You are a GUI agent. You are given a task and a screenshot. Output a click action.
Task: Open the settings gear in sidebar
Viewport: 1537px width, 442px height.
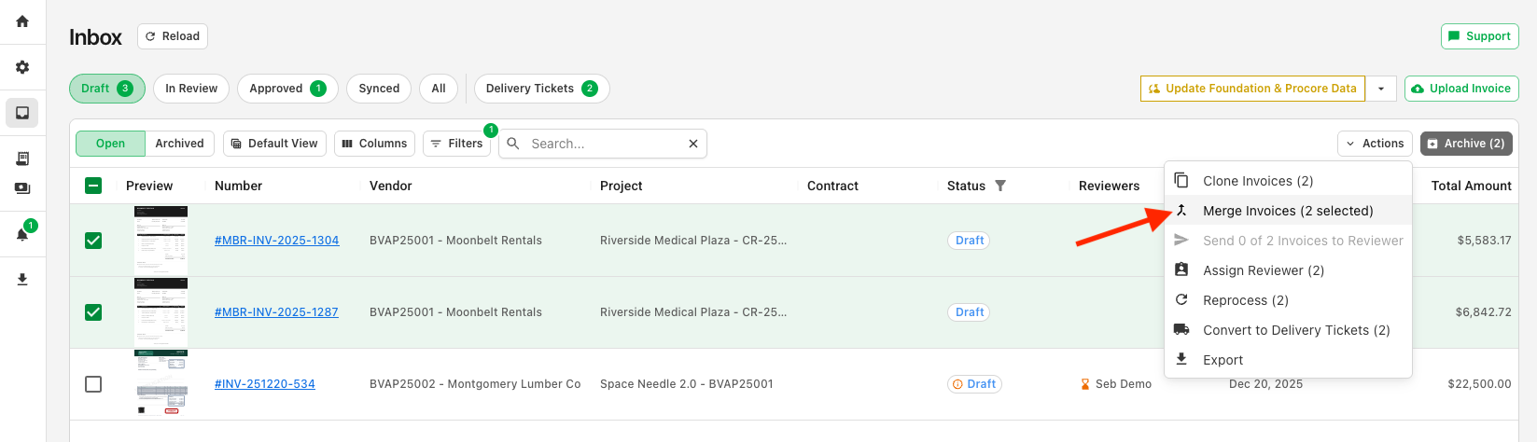click(x=22, y=67)
